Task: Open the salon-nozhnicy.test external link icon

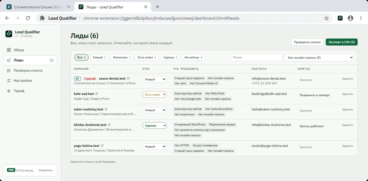Action: coord(106,109)
